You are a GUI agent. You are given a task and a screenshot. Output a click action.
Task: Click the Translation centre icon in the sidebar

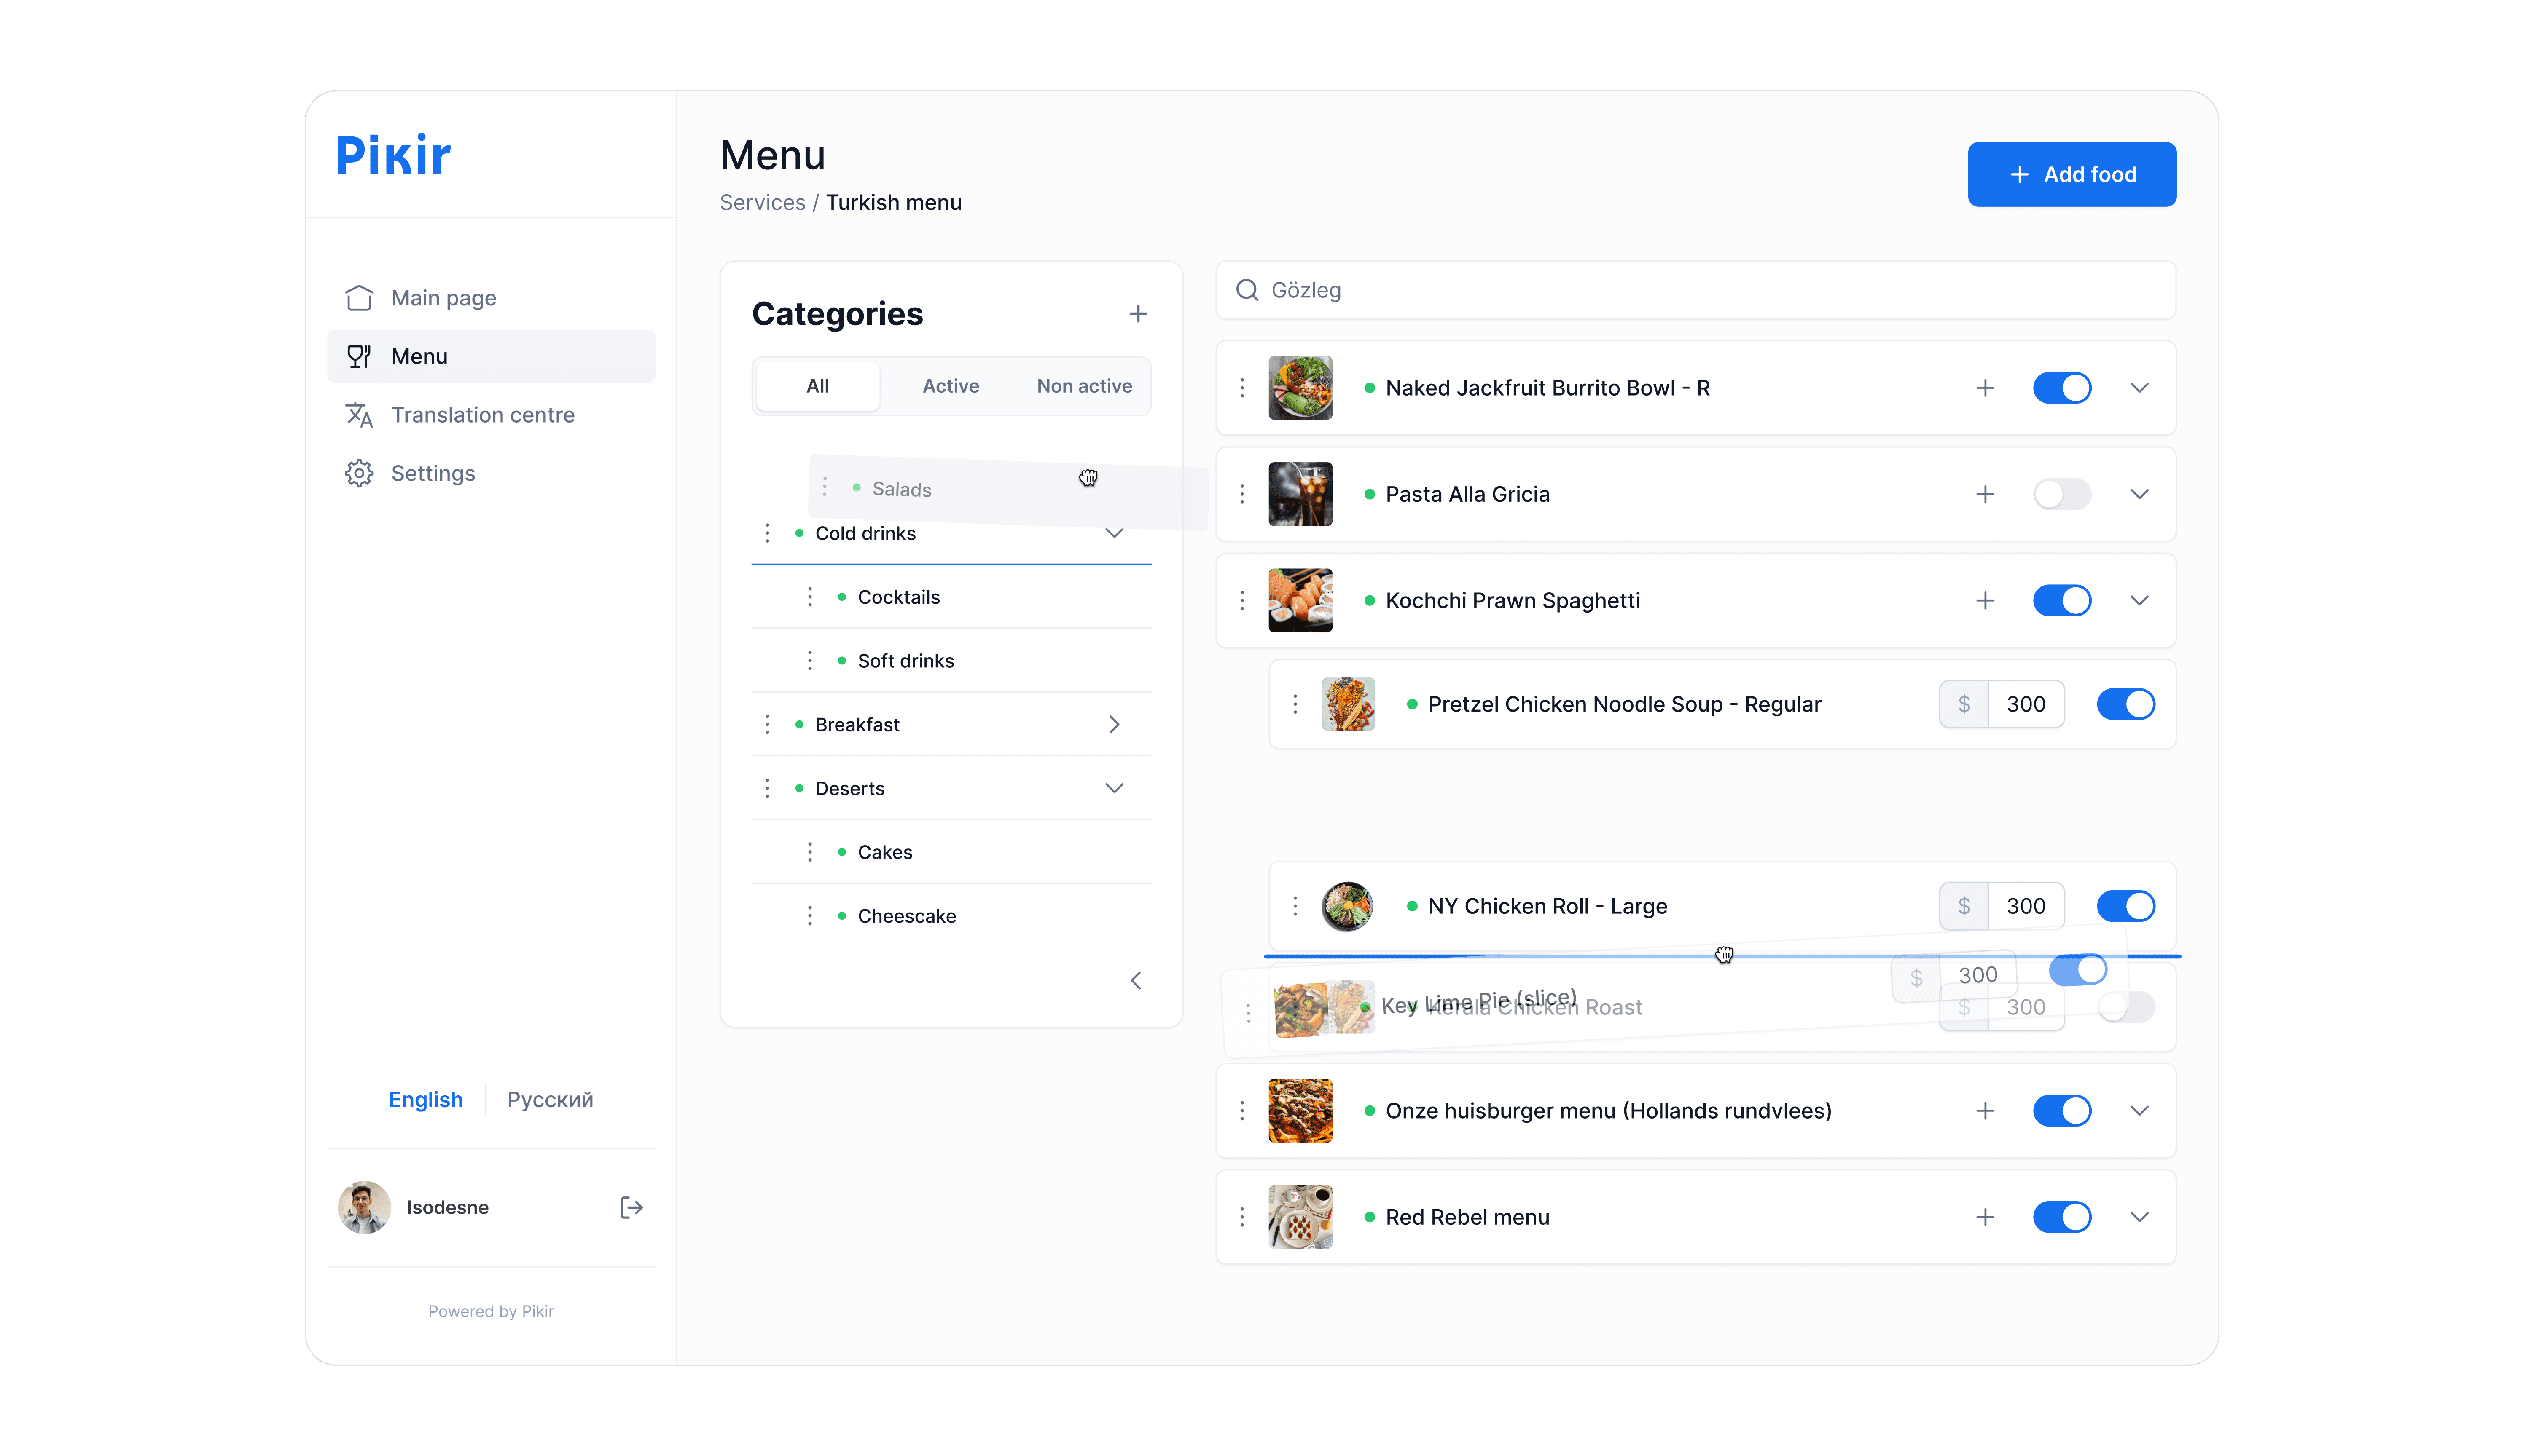coord(359,415)
